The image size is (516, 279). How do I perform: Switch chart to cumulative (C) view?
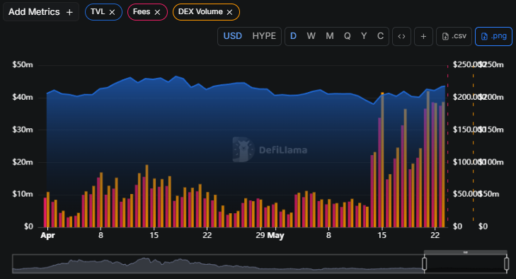[380, 36]
